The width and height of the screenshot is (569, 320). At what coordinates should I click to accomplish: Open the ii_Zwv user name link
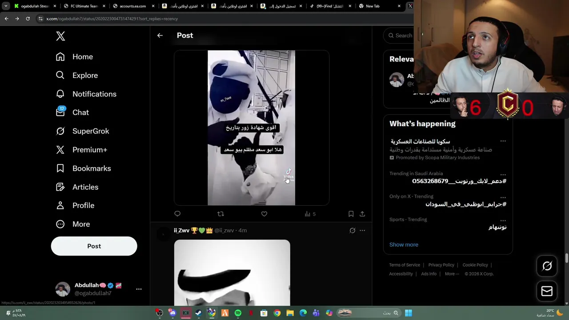tap(193, 230)
